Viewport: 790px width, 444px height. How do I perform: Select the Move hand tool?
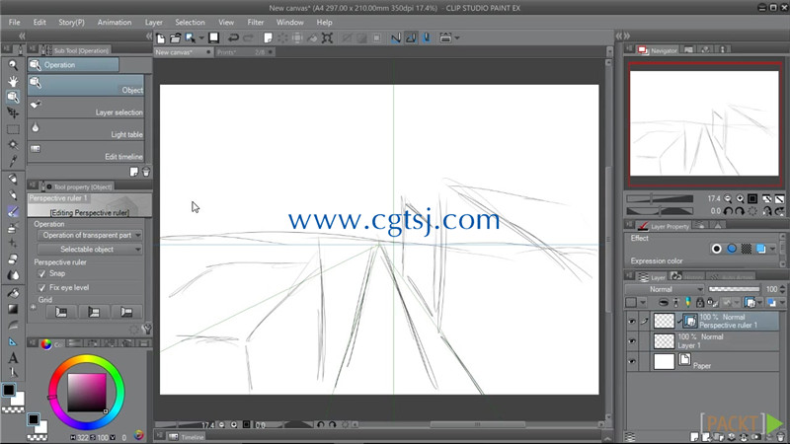(13, 81)
